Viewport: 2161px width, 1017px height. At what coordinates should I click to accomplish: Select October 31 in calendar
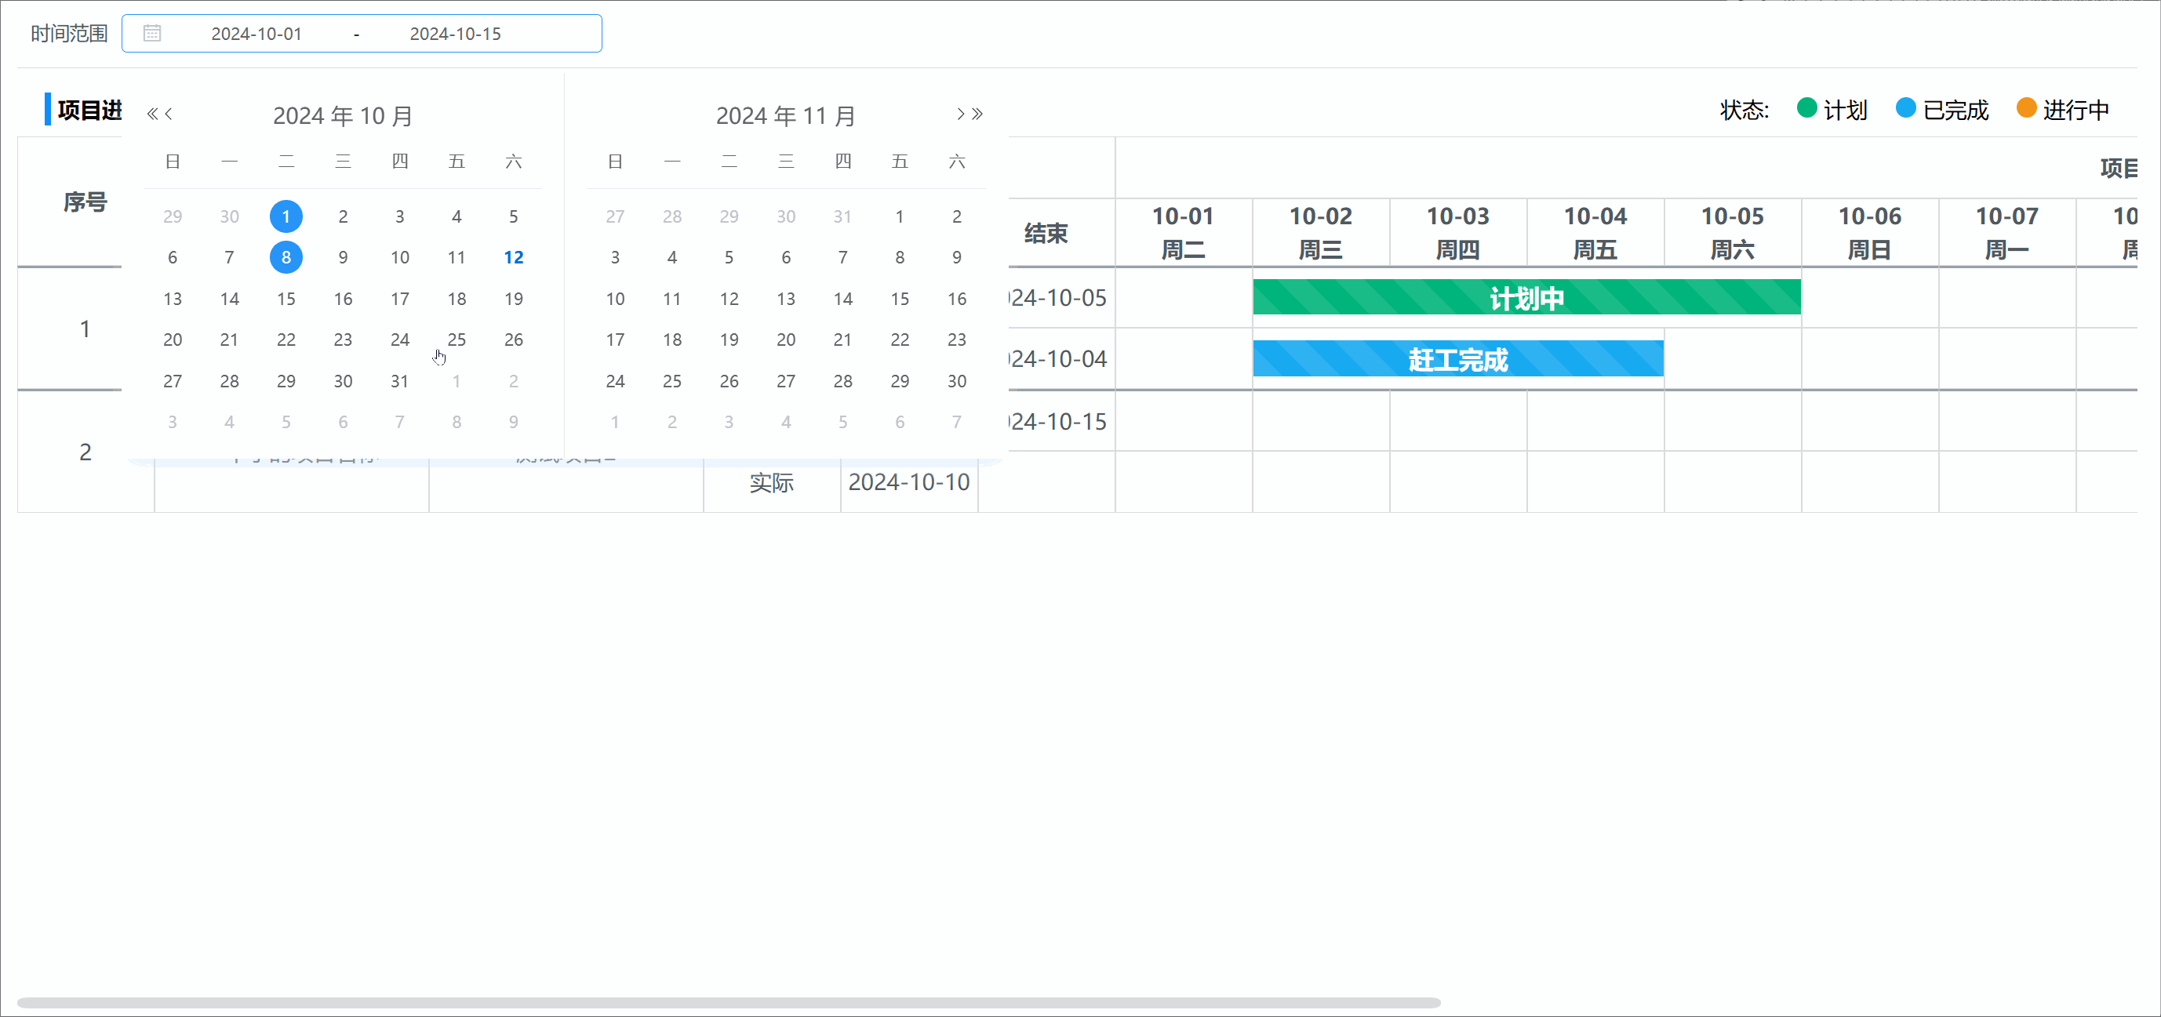click(400, 380)
